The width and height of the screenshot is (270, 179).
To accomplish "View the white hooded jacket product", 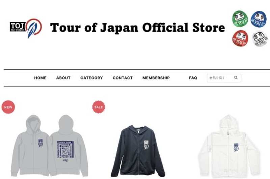I will click(x=228, y=147).
